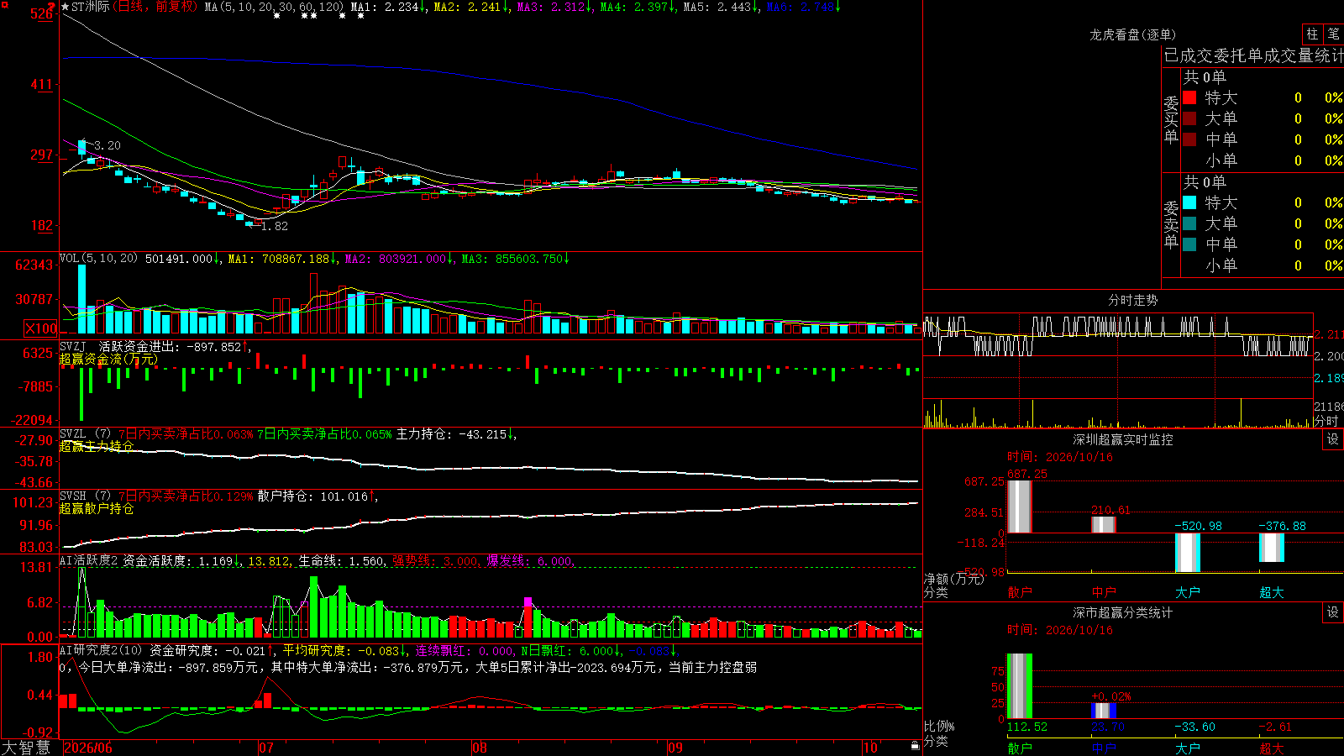This screenshot has height=756, width=1344.
Task: Click the 3.20 high price label on the chart
Action: [x=107, y=145]
